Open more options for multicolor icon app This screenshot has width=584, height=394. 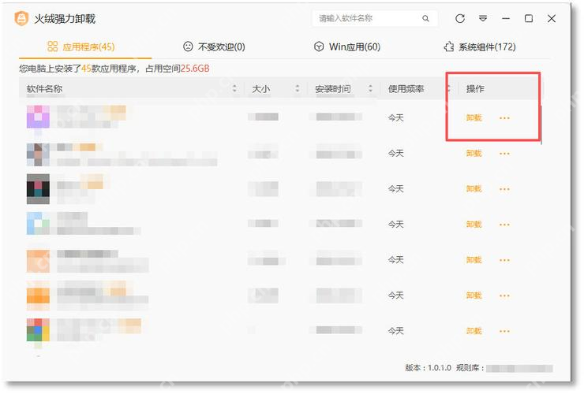coord(504,332)
